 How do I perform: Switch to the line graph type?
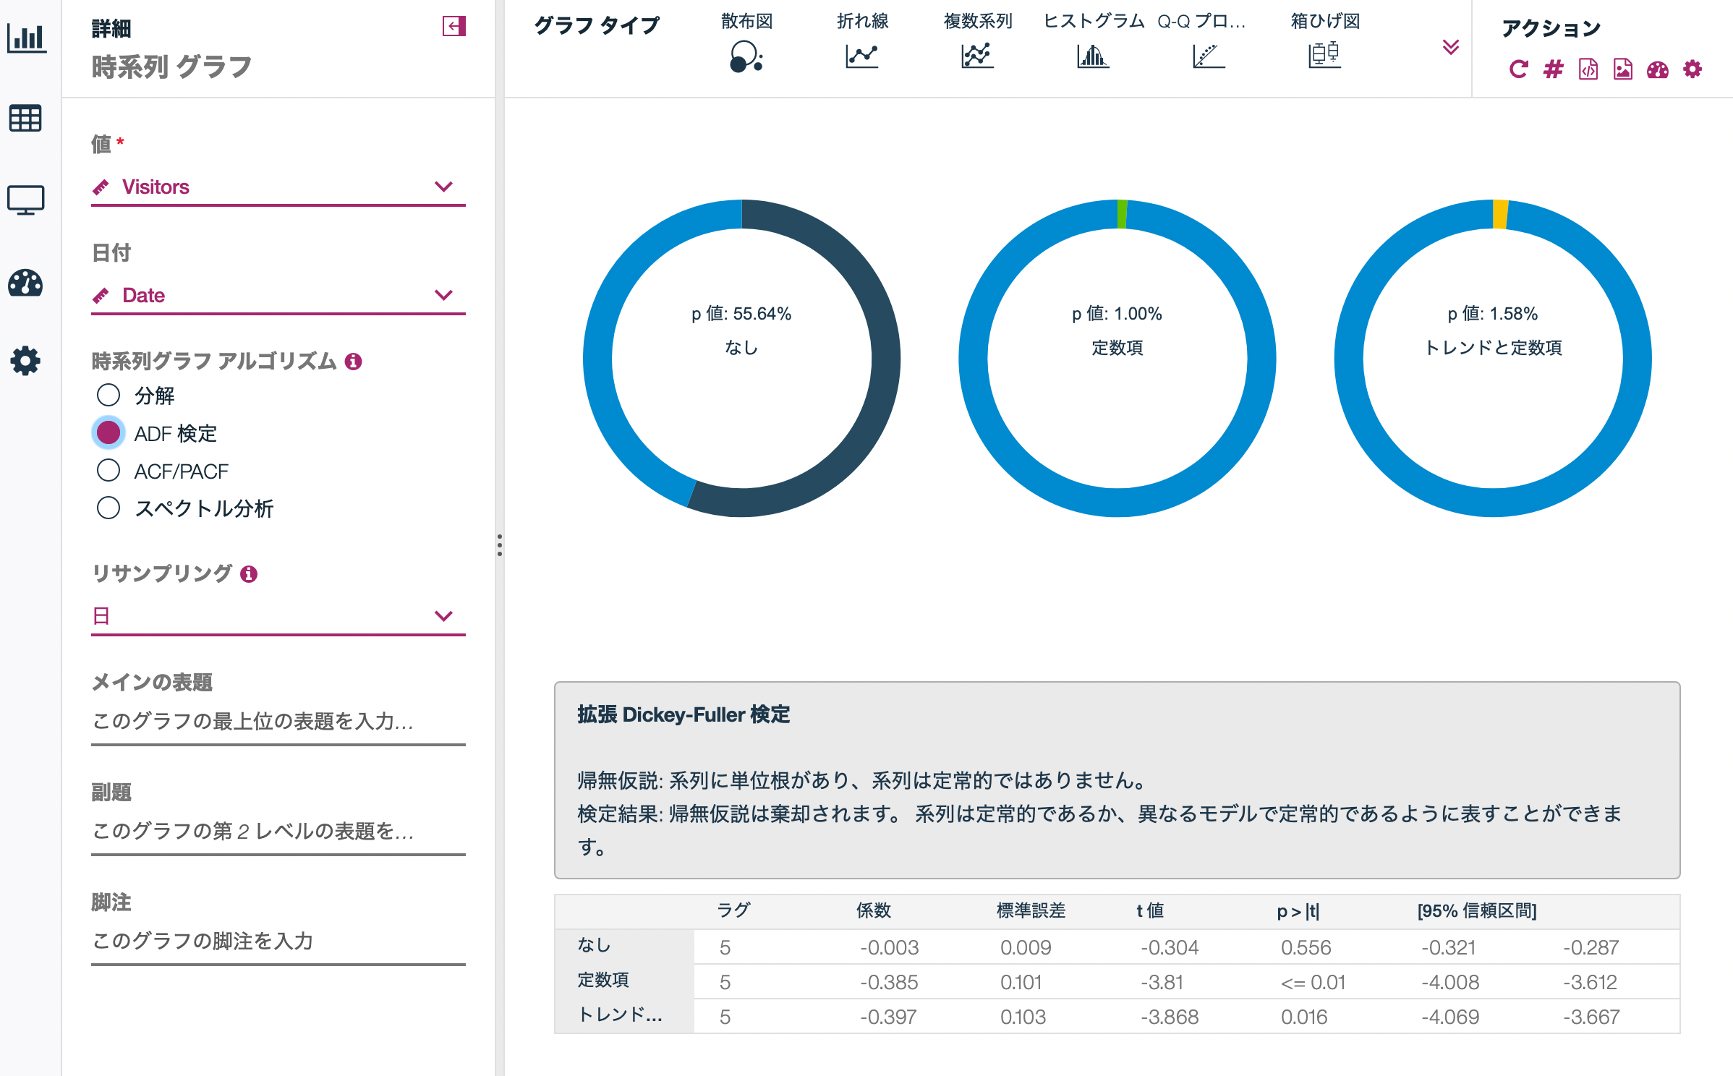(862, 56)
